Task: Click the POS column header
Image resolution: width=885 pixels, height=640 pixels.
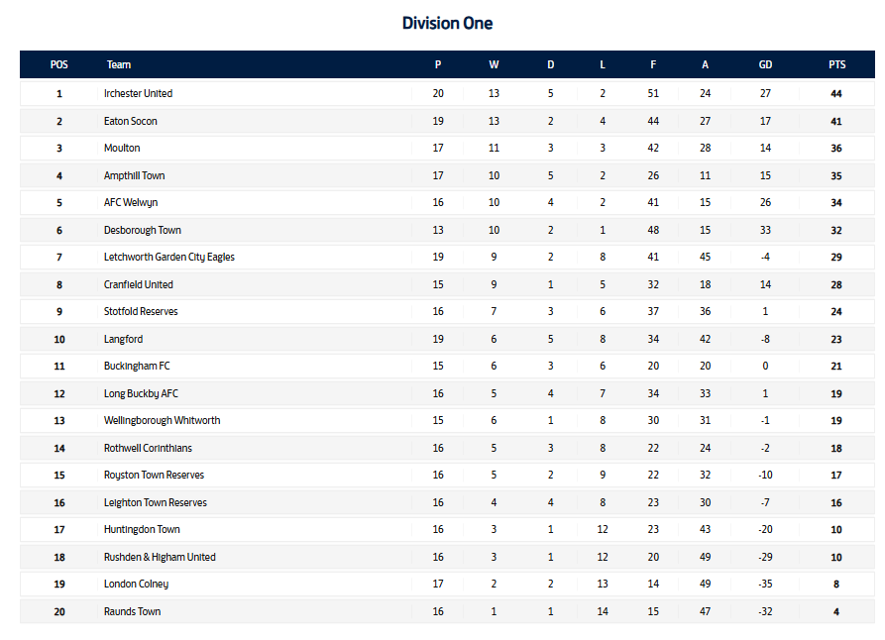Action: [x=59, y=65]
